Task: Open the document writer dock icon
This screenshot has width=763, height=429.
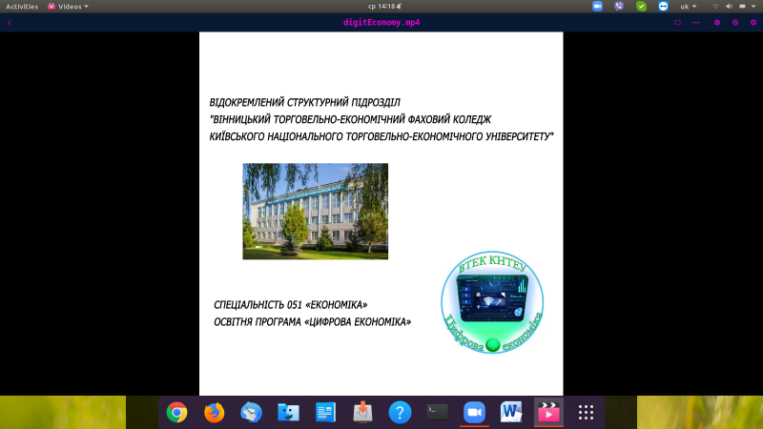Action: [x=325, y=413]
